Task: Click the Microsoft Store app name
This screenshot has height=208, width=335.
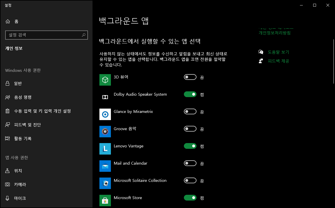Action: [128, 198]
